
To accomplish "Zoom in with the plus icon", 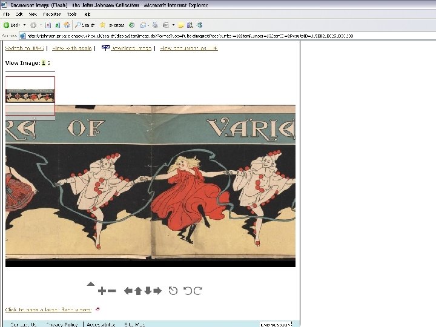I will tap(102, 291).
